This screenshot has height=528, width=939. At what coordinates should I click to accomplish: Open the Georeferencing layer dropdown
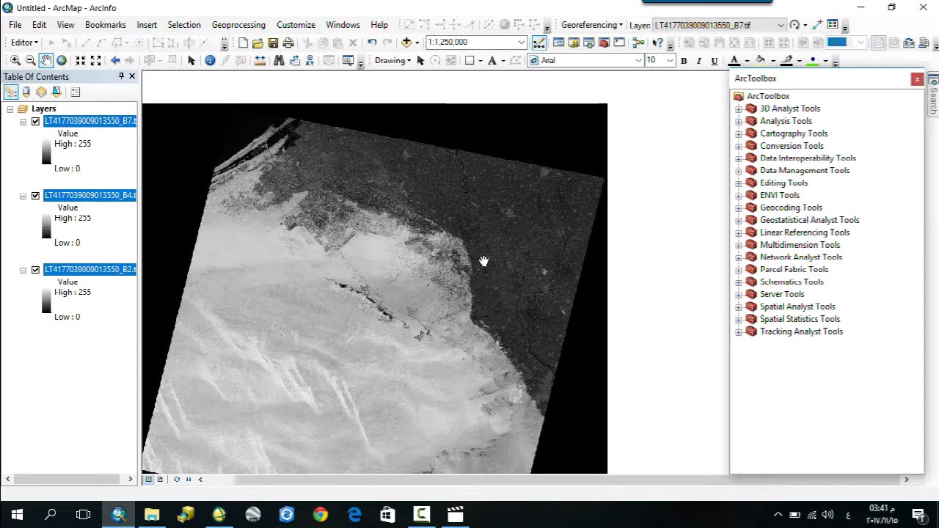click(780, 25)
